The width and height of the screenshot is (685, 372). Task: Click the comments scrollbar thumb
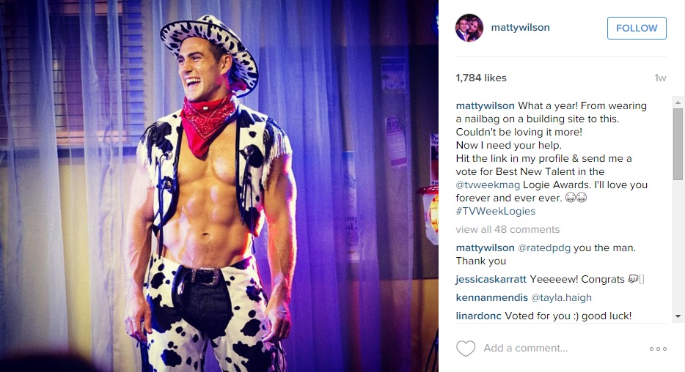pos(678,144)
